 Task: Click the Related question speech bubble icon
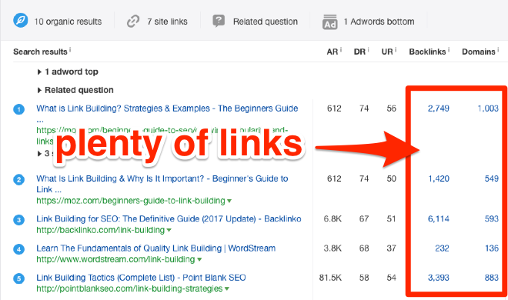coord(219,21)
